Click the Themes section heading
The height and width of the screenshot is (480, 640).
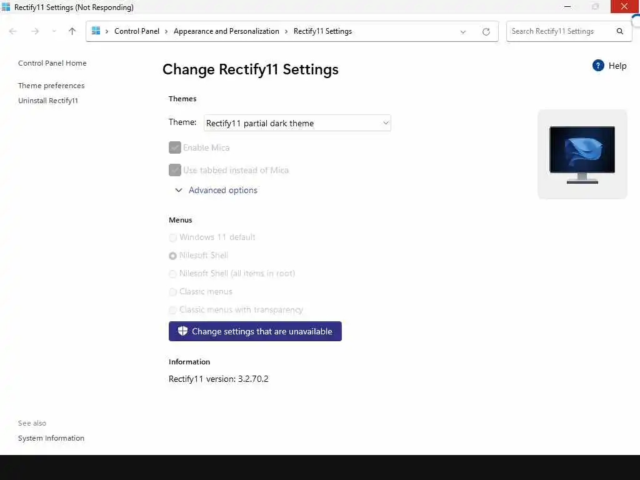182,99
